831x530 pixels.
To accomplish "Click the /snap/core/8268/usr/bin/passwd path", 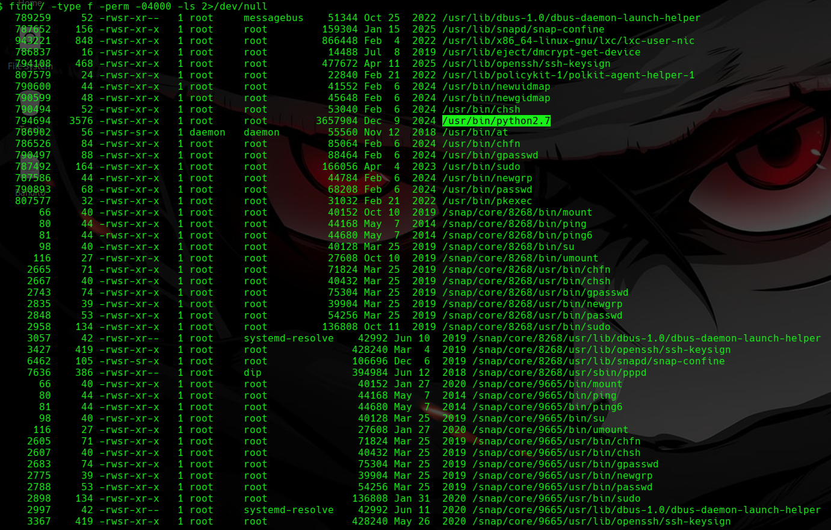I will (533, 316).
